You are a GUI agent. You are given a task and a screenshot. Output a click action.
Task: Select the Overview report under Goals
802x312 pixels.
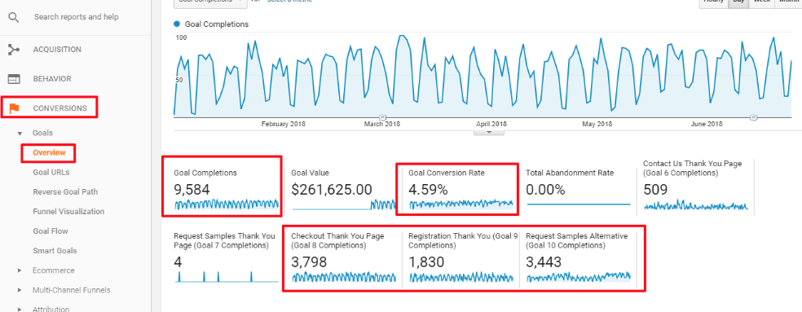click(49, 152)
